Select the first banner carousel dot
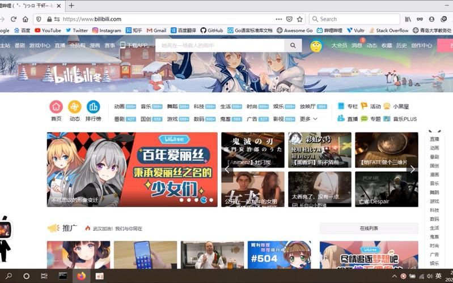This screenshot has height=283, width=453. pyautogui.click(x=181, y=200)
